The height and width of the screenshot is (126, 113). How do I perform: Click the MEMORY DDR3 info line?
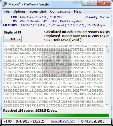coord(54,25)
